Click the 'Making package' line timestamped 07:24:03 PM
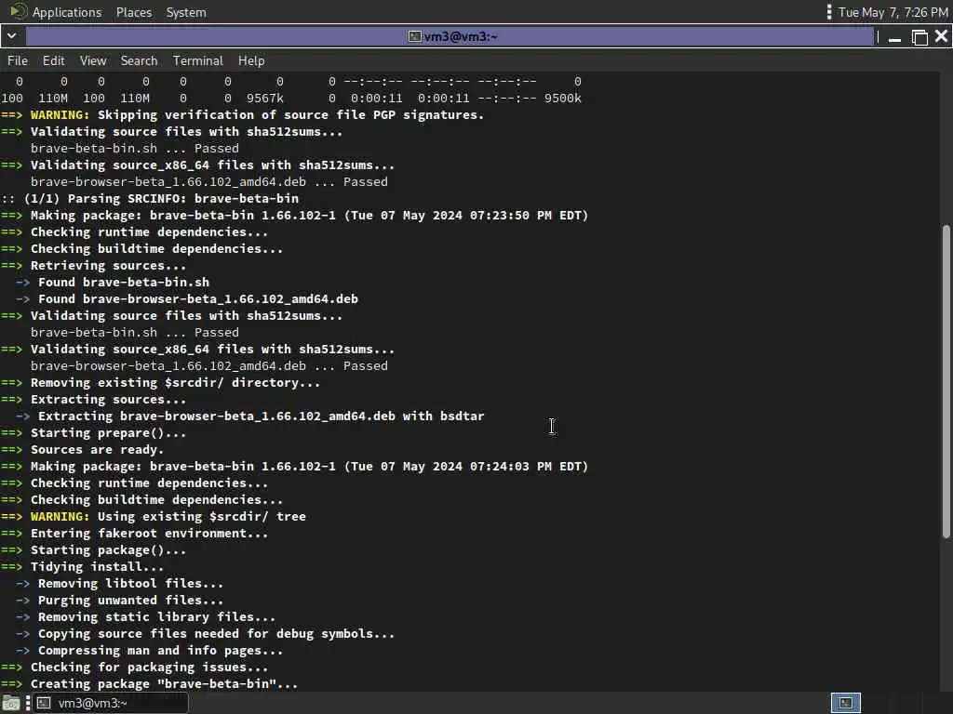This screenshot has width=953, height=714. pyautogui.click(x=294, y=467)
